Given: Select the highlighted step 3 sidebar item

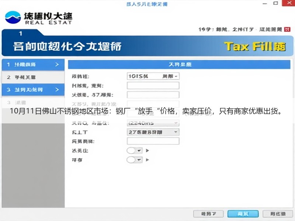Looking at the screenshot, I should (x=33, y=90).
